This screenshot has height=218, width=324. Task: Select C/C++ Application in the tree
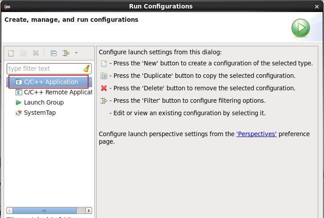51,82
